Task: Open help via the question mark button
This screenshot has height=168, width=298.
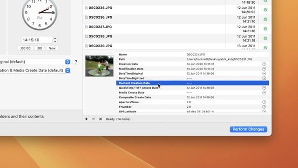Action: [x=76, y=62]
